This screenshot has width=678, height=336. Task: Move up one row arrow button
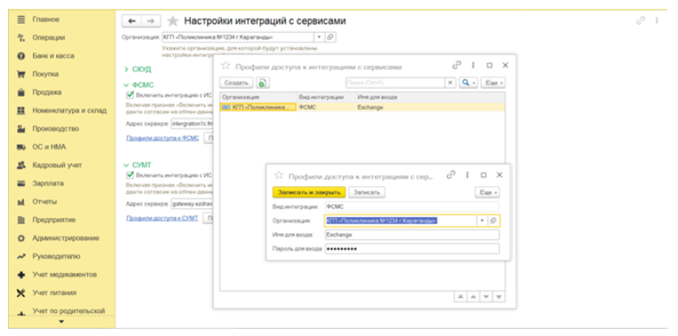474,297
